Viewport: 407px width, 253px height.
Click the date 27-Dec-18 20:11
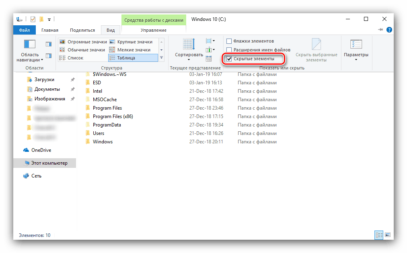(206, 142)
